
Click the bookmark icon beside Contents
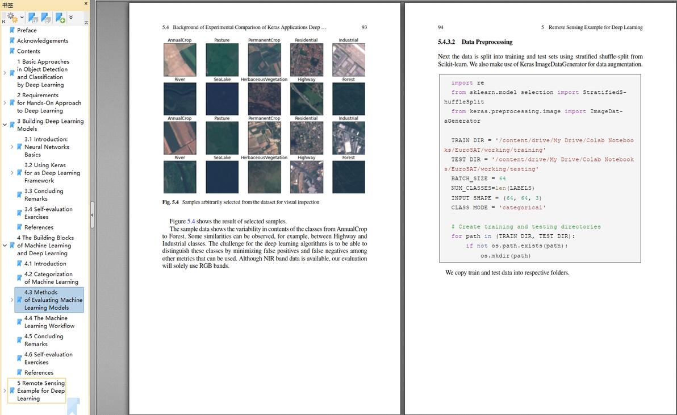(12, 51)
